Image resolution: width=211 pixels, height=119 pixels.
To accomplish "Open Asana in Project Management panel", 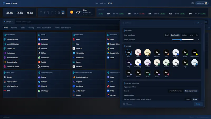I will click(111, 86).
